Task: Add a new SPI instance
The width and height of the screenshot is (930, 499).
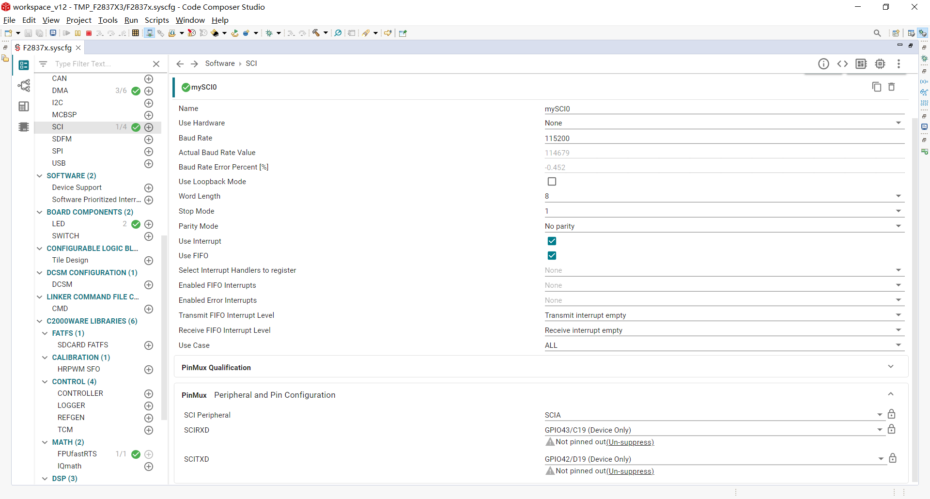Action: coord(149,152)
